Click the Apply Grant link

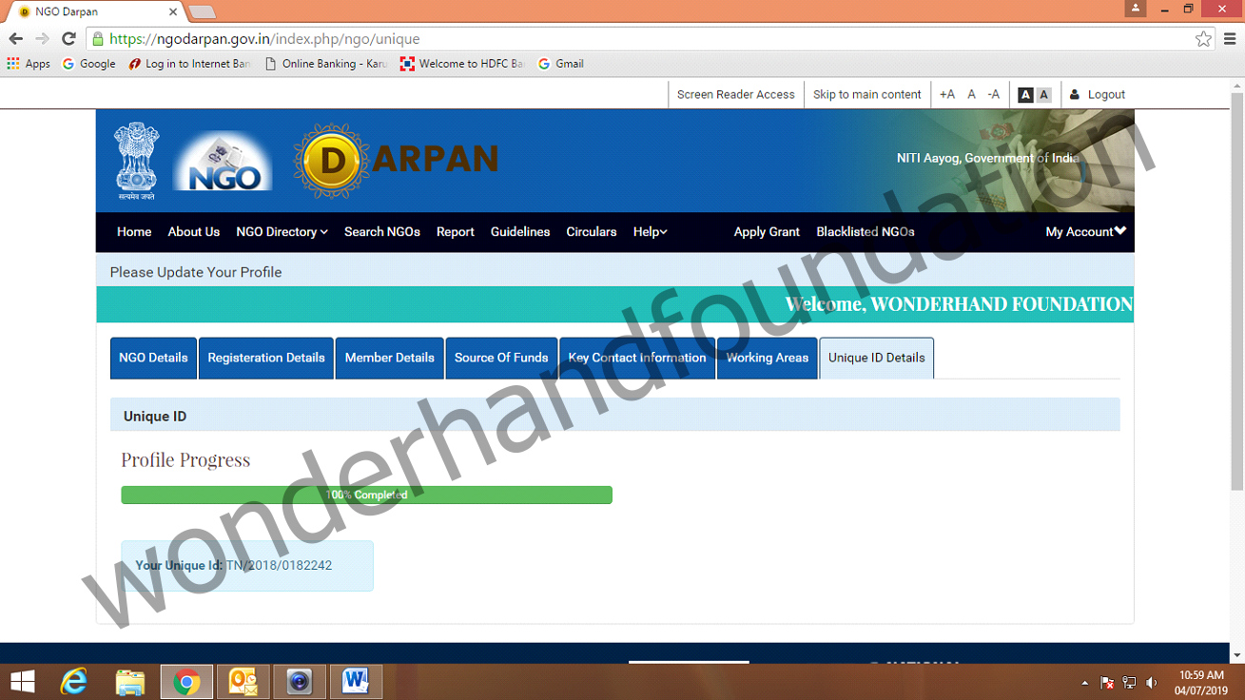(x=767, y=232)
